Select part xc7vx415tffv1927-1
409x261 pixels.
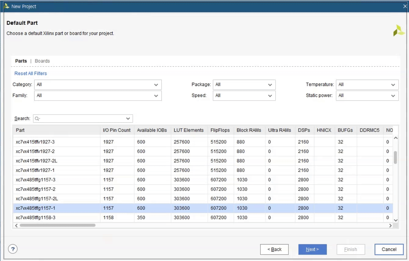pos(203,170)
